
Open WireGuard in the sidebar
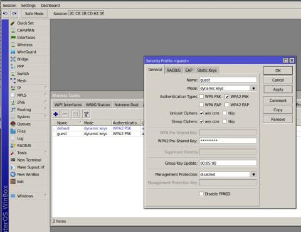26,52
